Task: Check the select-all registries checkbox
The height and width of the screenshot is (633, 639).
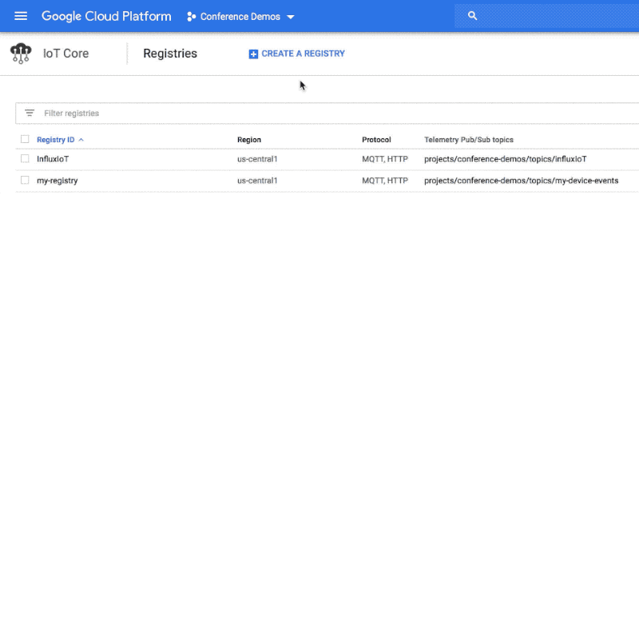Action: [x=25, y=138]
